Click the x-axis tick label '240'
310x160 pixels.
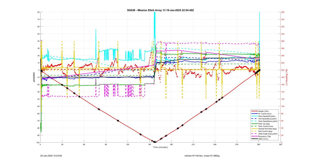click(215, 145)
